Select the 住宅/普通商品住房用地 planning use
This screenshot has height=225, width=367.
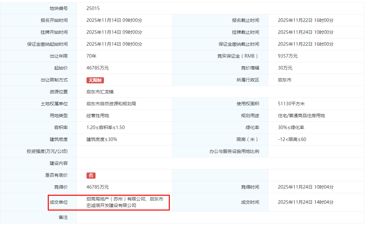pyautogui.click(x=301, y=116)
